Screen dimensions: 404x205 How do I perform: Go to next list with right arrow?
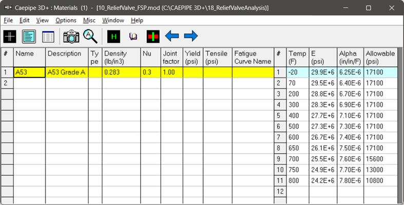[191, 36]
